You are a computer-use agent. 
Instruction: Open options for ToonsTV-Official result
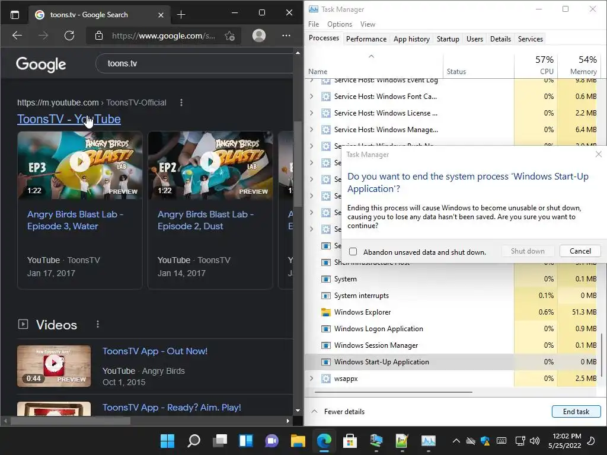[181, 102]
